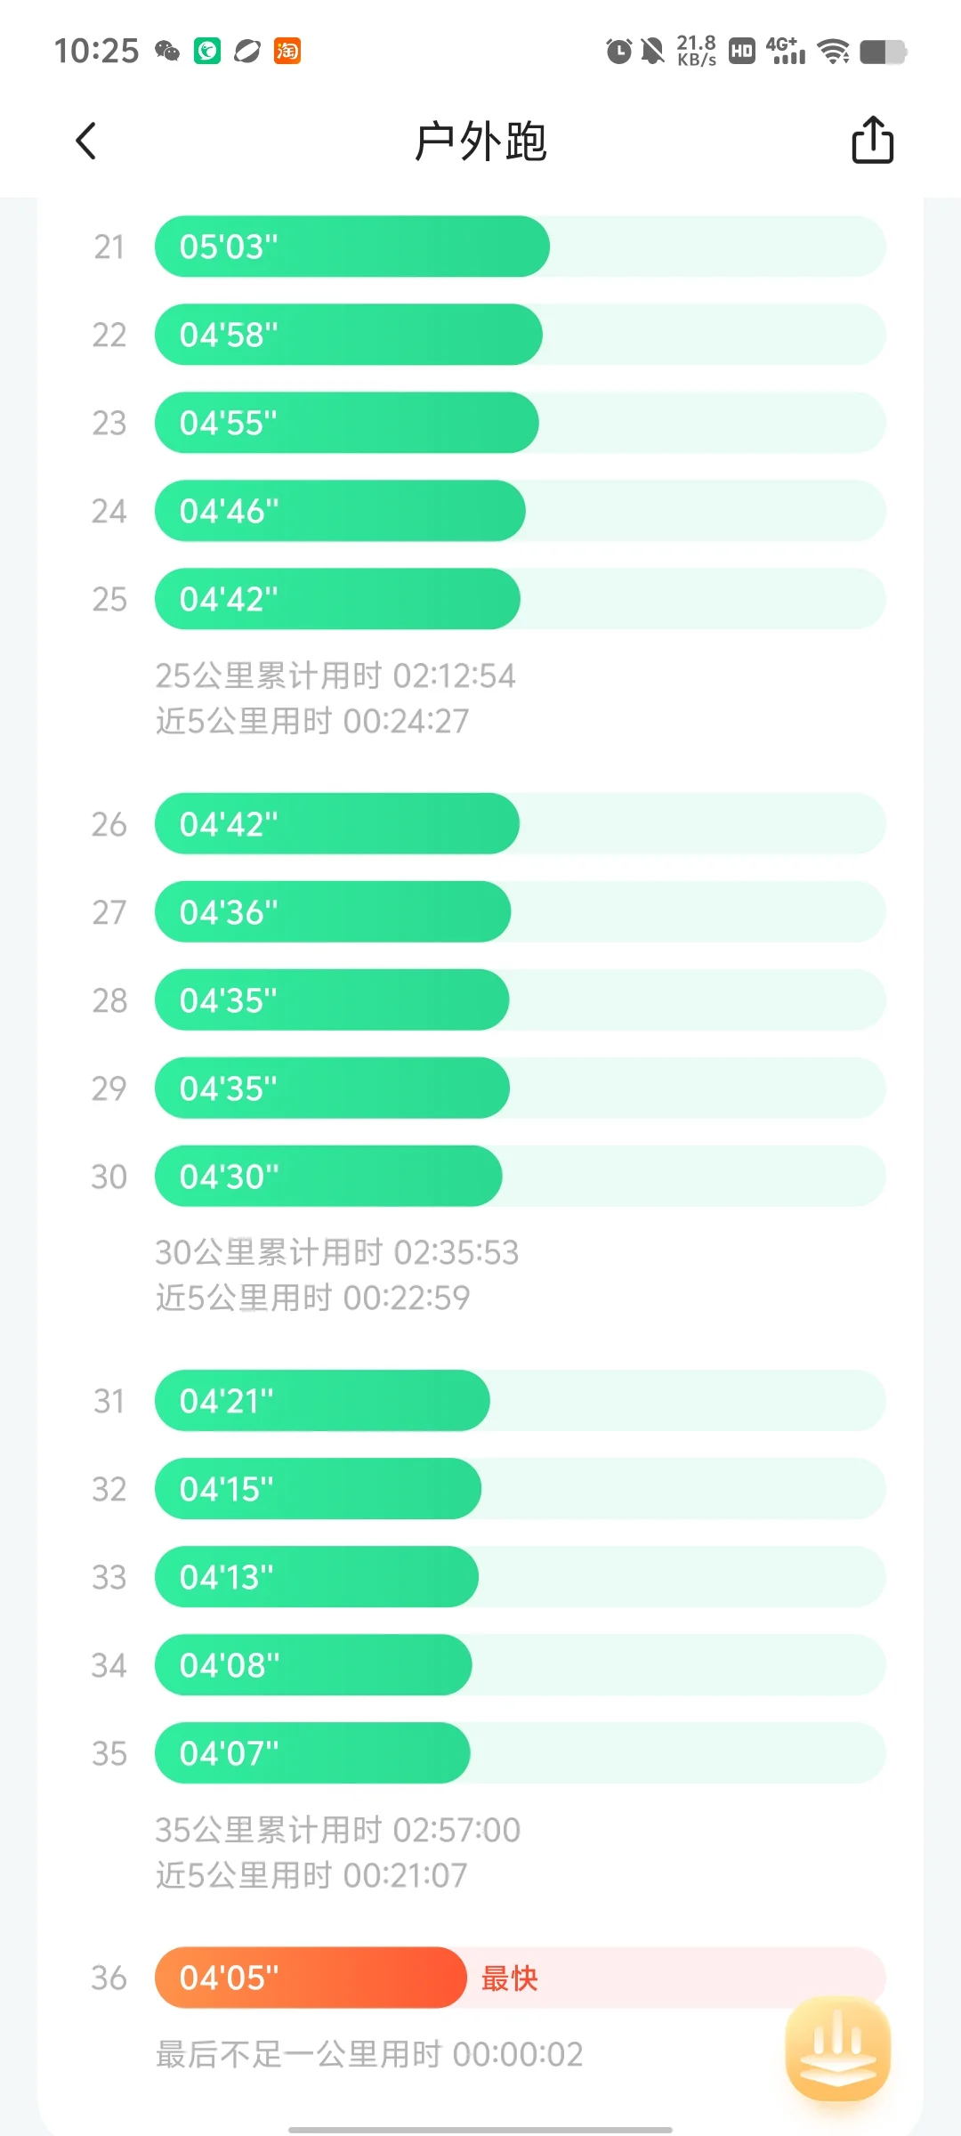961x2136 pixels.
Task: Tap the back arrow icon
Action: (85, 141)
